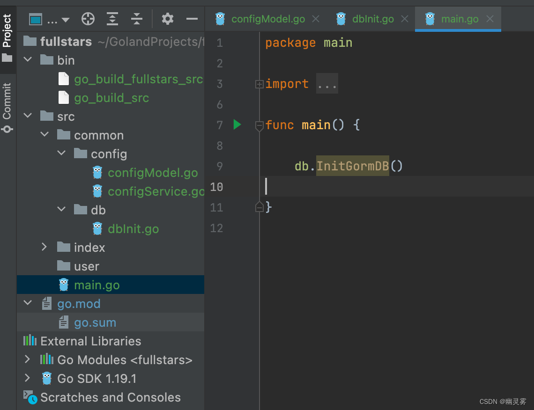
Task: Click line number 10 in the gutter
Action: pos(216,187)
